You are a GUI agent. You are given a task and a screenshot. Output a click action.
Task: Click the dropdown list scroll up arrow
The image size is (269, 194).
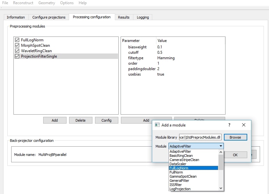pos(221,152)
